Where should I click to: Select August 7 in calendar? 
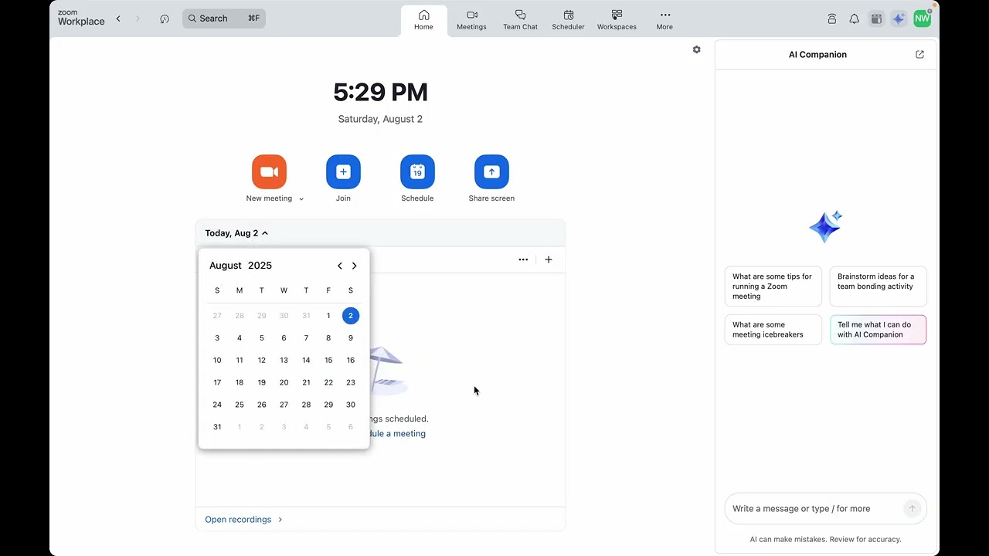click(306, 337)
